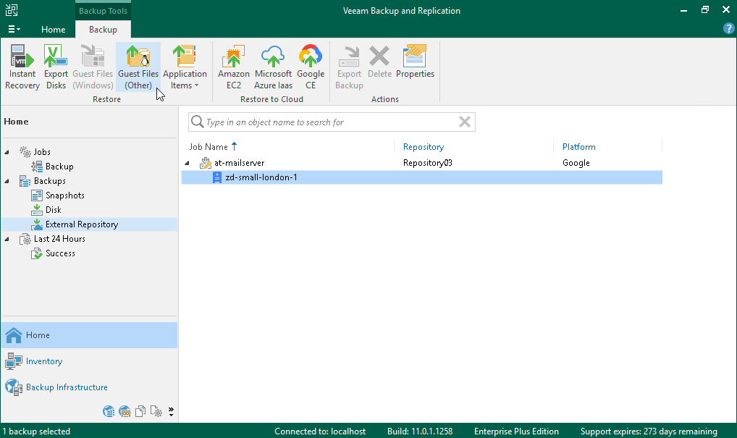
Task: Expand more view buttons chevron
Action: (171, 412)
